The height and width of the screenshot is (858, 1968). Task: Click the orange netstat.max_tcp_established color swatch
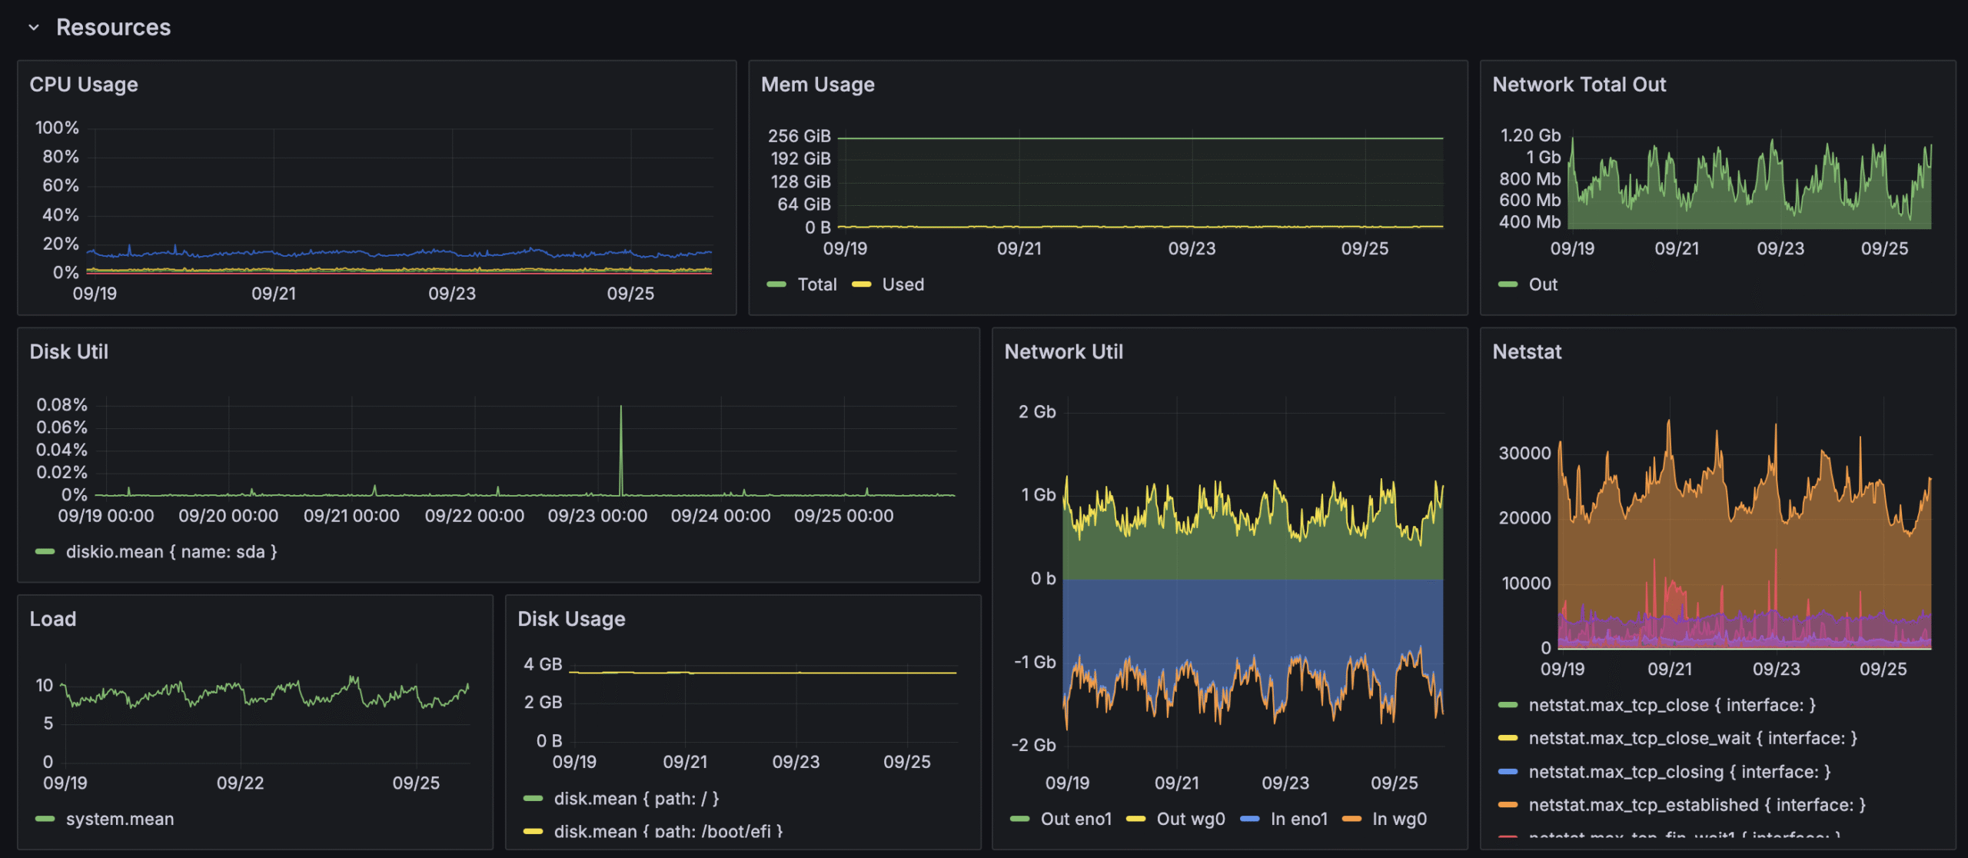click(1508, 805)
